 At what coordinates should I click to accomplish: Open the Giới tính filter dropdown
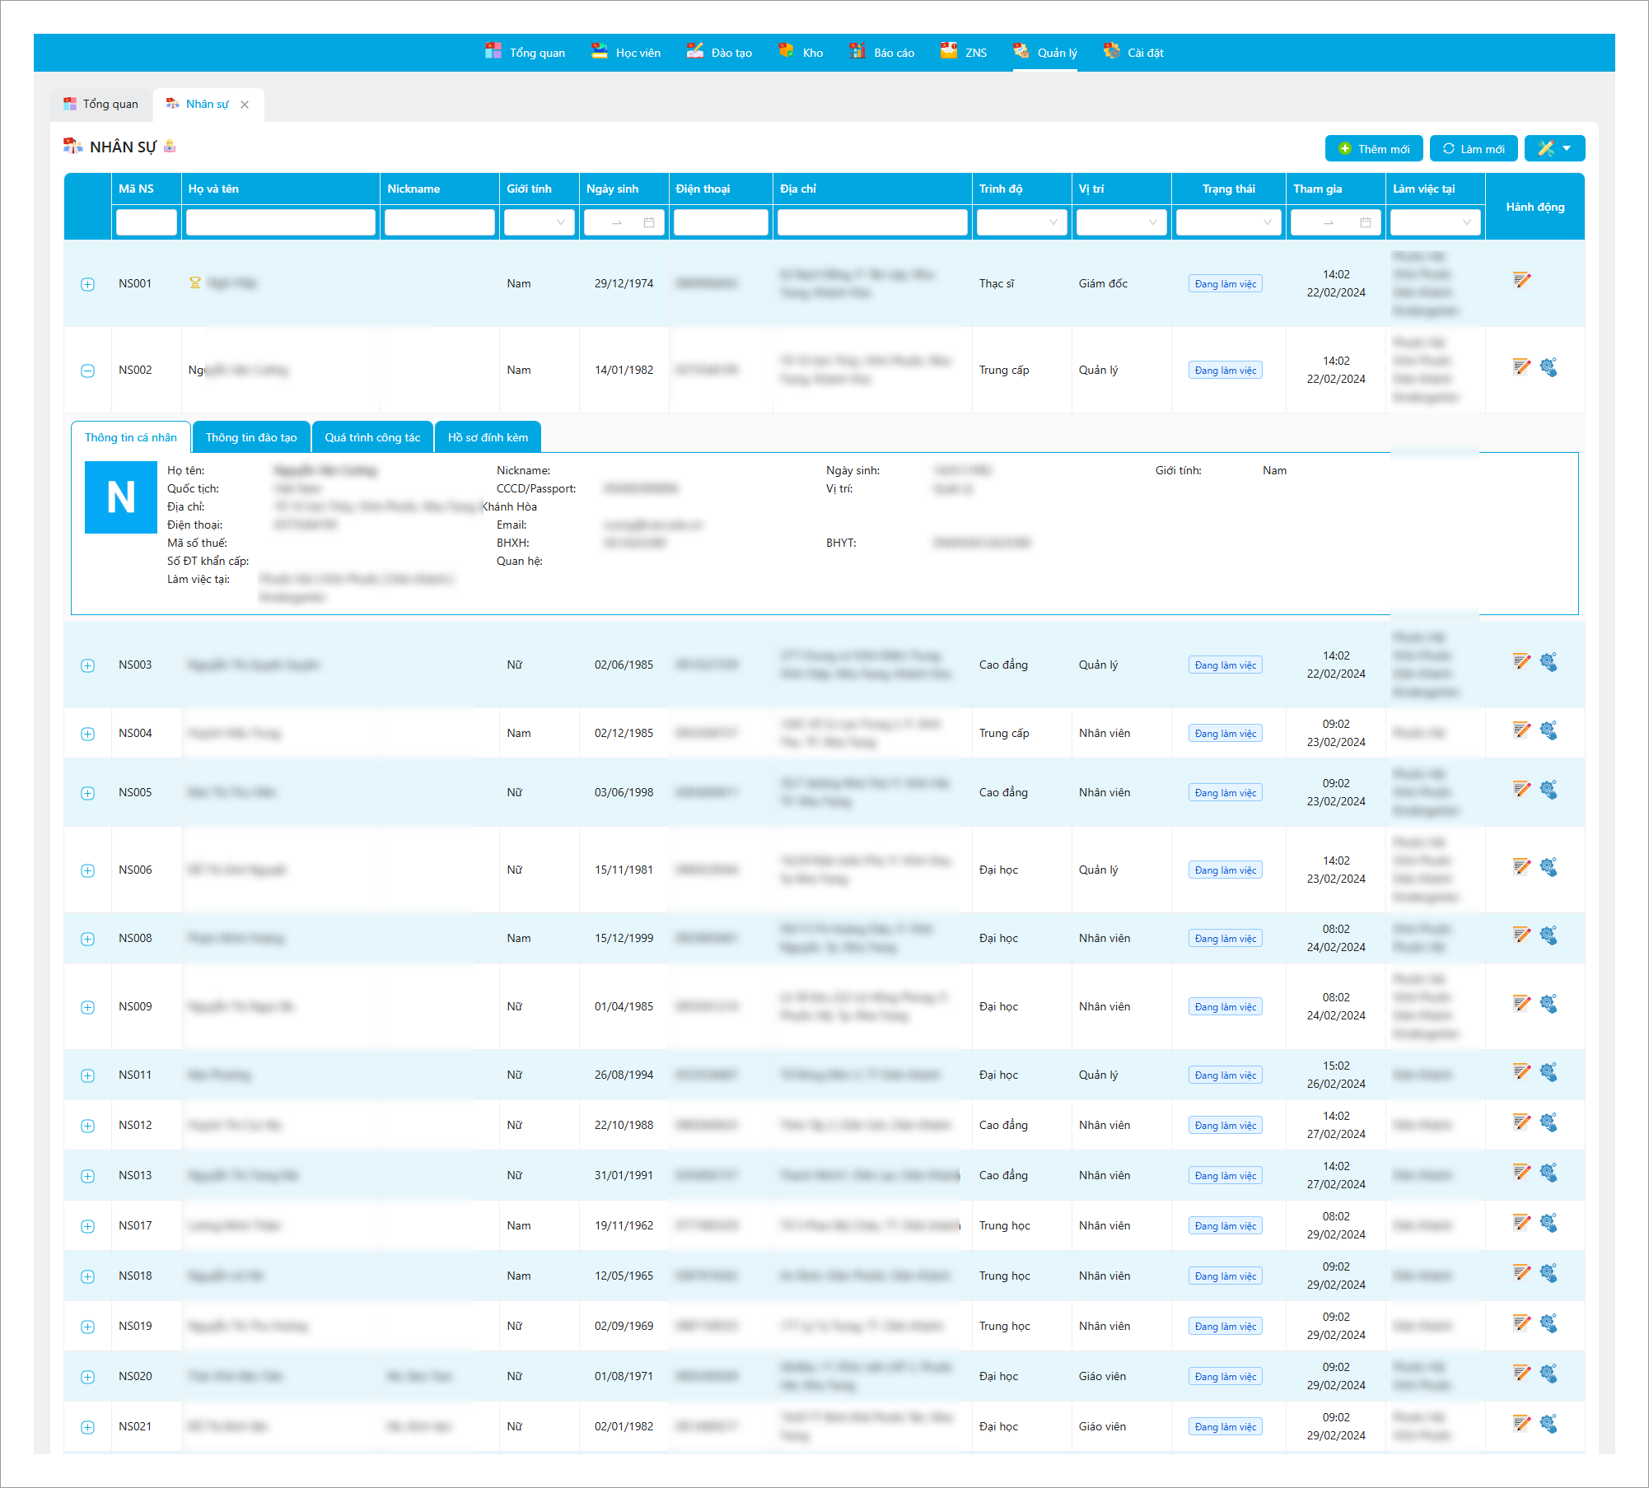[x=539, y=222]
